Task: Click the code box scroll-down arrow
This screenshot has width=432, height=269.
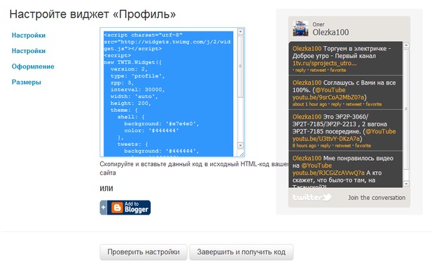Action: pos(240,145)
